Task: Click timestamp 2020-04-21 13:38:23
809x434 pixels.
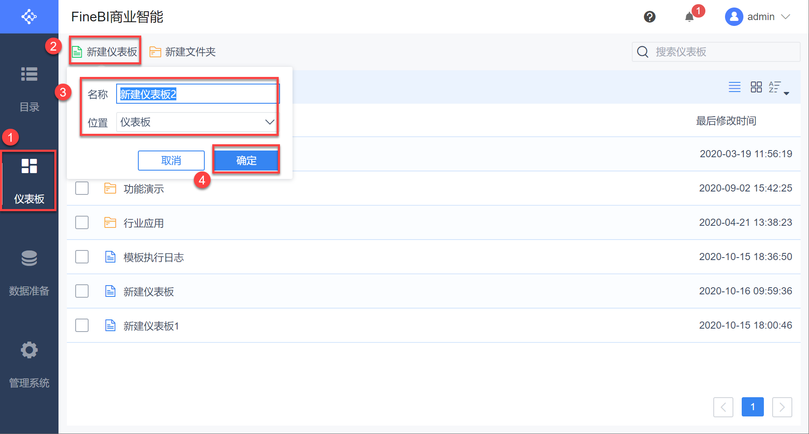Action: pos(746,222)
